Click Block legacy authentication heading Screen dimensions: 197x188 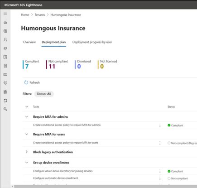(53, 152)
